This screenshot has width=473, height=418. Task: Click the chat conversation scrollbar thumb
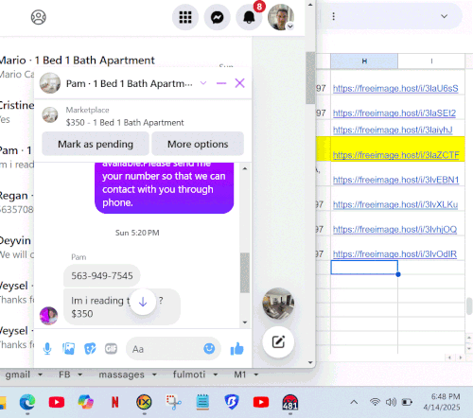(x=245, y=272)
